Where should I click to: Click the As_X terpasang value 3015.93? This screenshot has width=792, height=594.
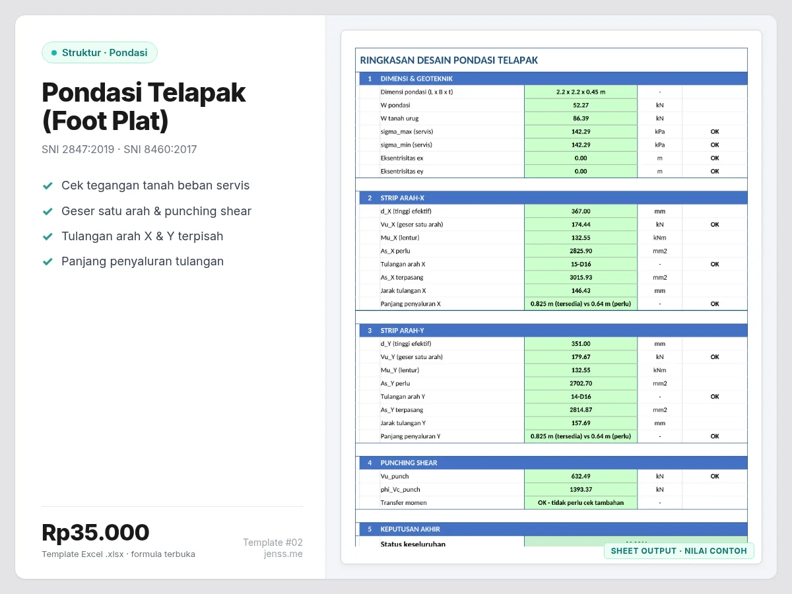pyautogui.click(x=581, y=277)
